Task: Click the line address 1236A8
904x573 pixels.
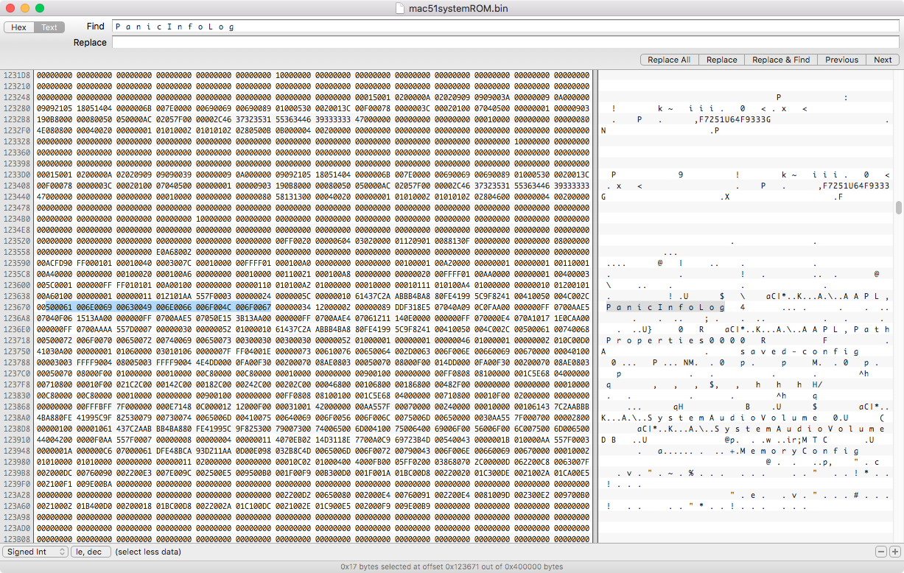Action: click(17, 318)
